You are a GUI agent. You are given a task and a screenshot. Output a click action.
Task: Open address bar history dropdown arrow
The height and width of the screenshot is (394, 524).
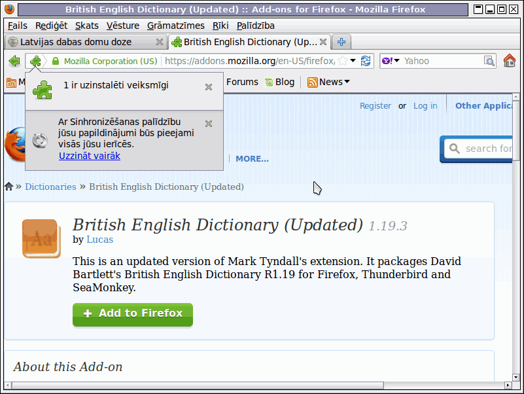[353, 60]
